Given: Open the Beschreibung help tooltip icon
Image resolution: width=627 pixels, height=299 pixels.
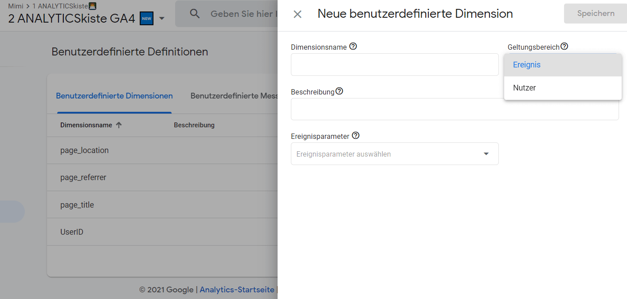Looking at the screenshot, I should tap(339, 91).
